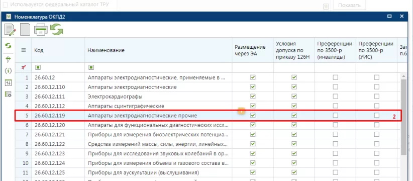Click the filter field under Размещение через ЭА
The image size is (413, 181).
click(253, 68)
